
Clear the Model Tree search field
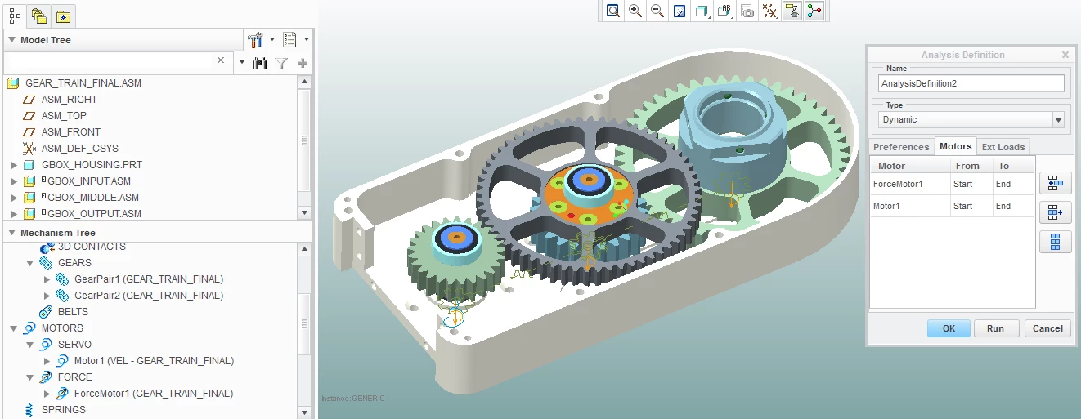click(221, 60)
